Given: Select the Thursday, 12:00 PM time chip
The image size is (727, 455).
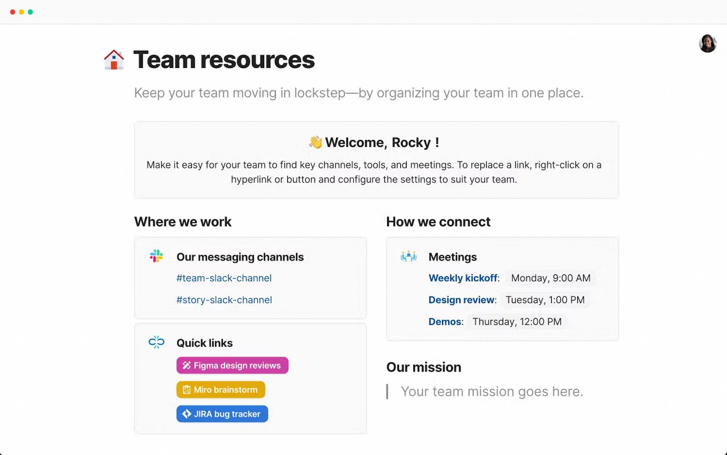Looking at the screenshot, I should 517,322.
